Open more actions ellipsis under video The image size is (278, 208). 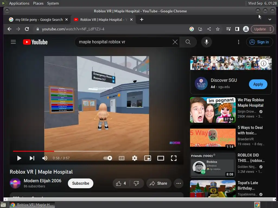point(179,183)
